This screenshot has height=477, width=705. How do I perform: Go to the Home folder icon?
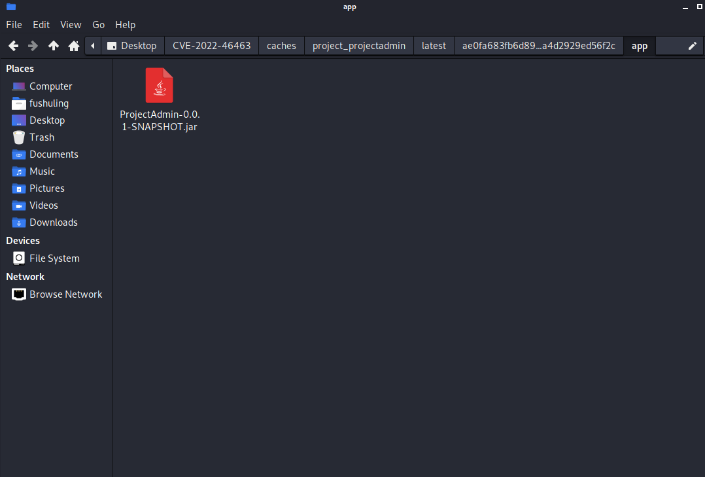pyautogui.click(x=74, y=46)
